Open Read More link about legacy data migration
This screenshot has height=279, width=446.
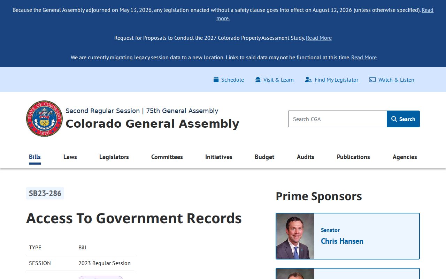(364, 57)
